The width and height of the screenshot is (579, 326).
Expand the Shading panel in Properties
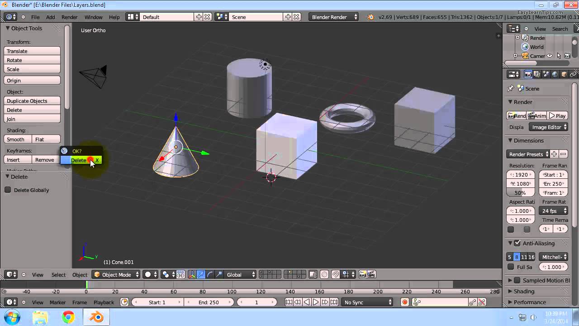pyautogui.click(x=524, y=291)
